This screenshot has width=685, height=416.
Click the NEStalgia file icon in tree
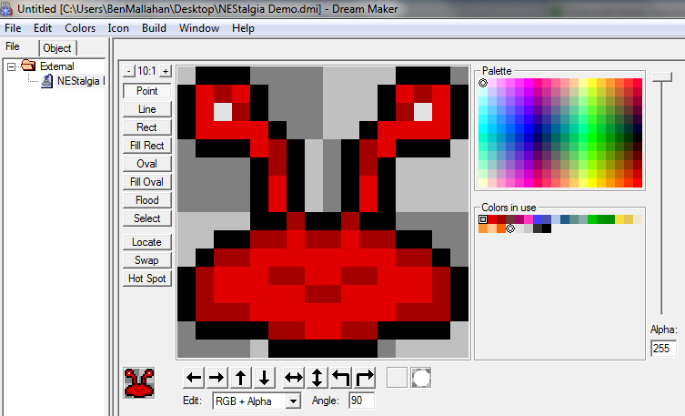pyautogui.click(x=46, y=81)
